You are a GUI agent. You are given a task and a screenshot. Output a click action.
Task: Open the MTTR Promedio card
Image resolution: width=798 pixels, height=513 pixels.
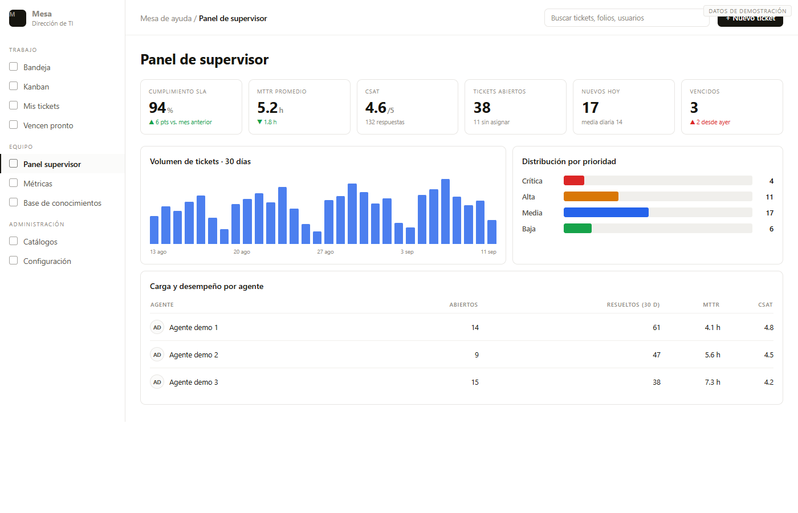(299, 107)
